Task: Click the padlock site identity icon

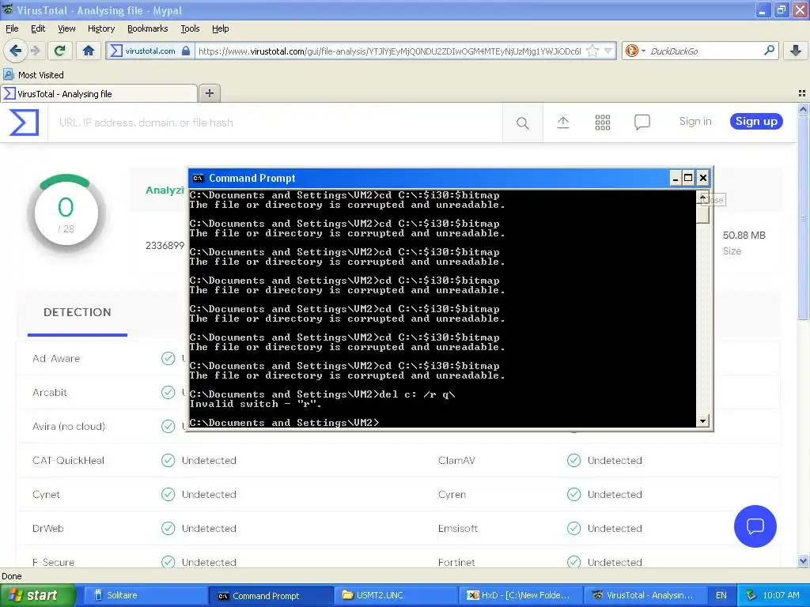Action: point(186,51)
